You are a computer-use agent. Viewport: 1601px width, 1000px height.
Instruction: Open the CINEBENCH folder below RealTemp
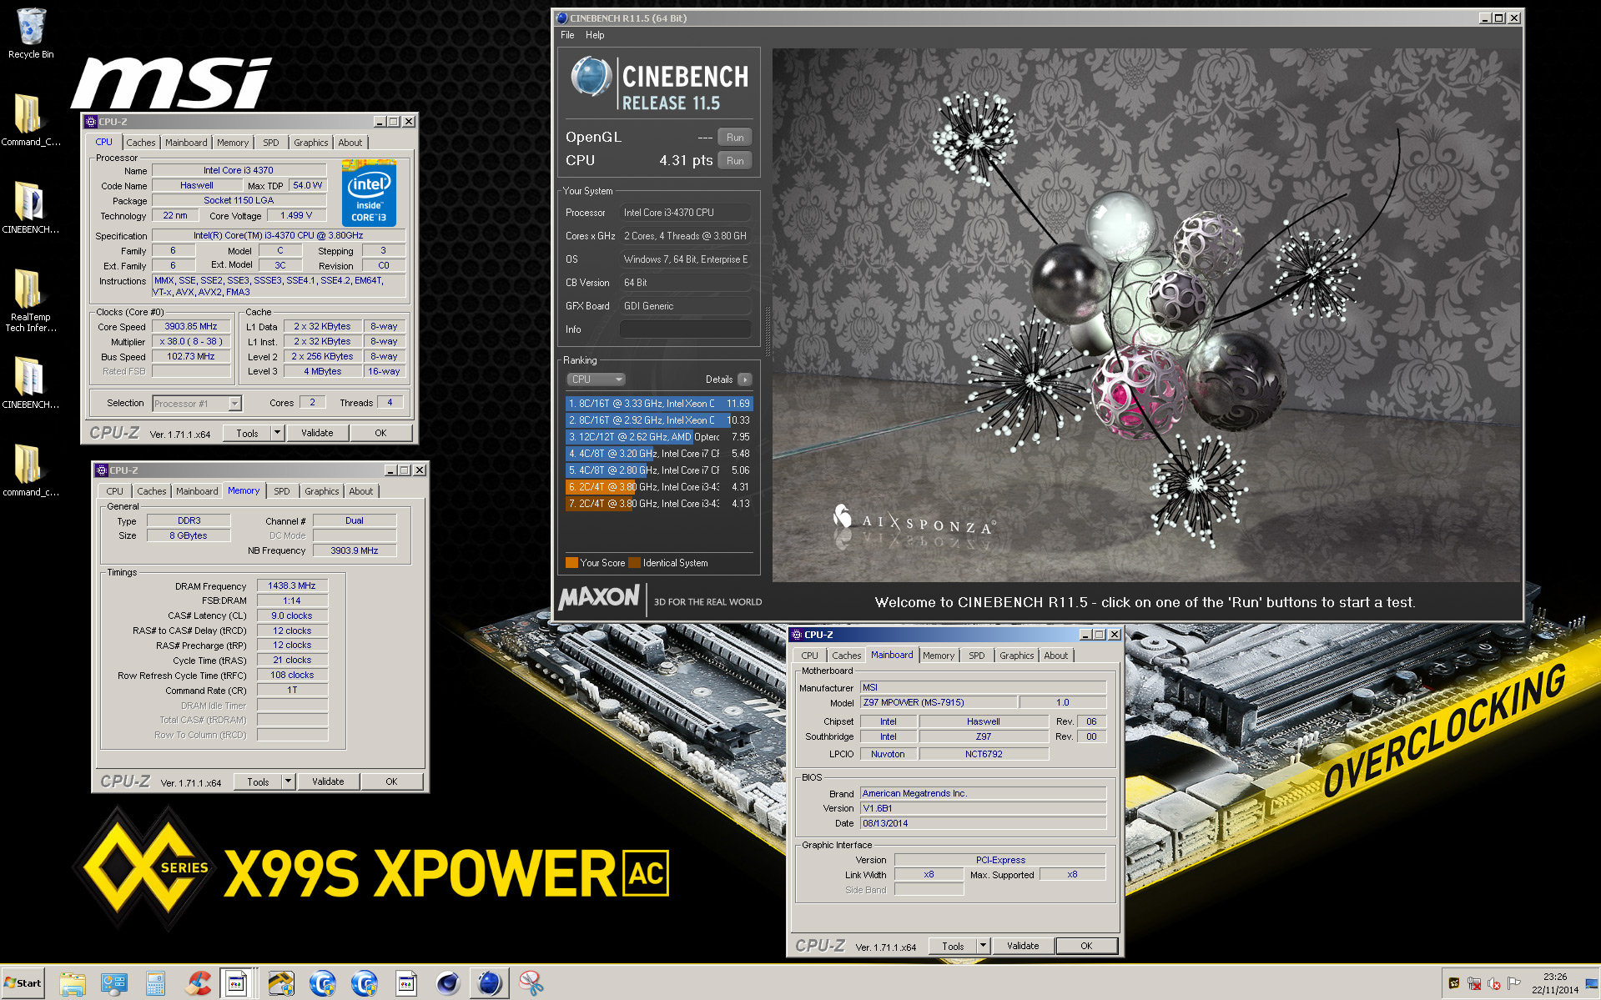pos(31,382)
